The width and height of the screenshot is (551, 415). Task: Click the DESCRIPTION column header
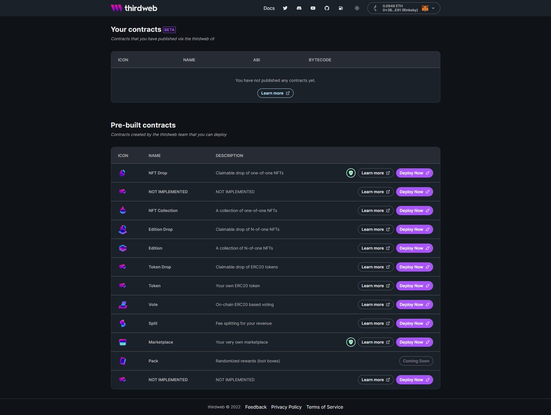pos(230,155)
